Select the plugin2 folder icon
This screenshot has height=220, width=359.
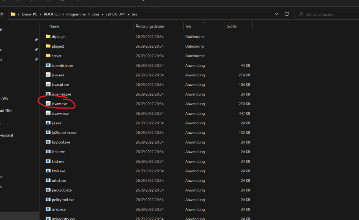48,46
